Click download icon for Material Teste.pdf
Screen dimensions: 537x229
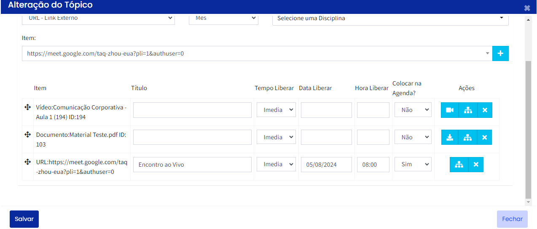click(450, 137)
